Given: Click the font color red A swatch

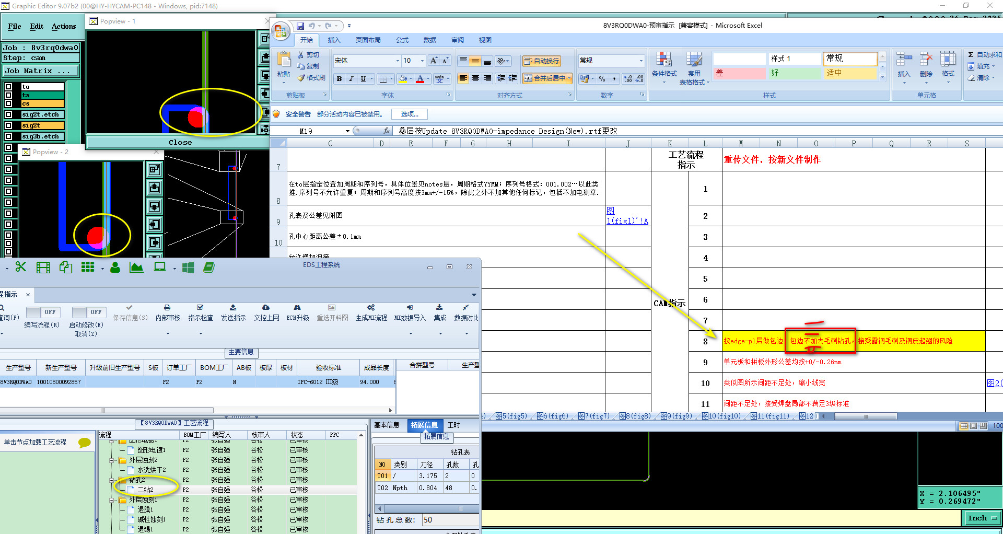Looking at the screenshot, I should (x=420, y=78).
